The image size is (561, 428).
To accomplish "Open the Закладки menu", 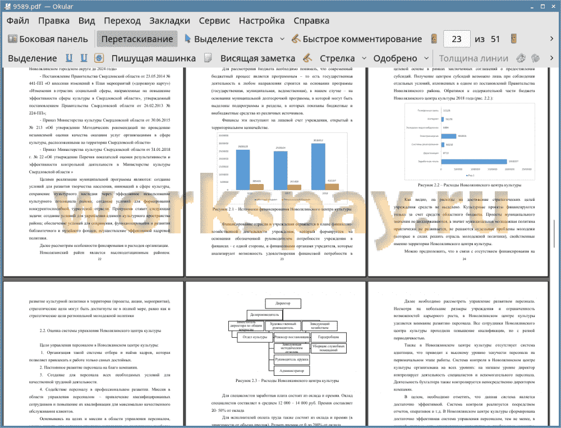I will point(169,21).
